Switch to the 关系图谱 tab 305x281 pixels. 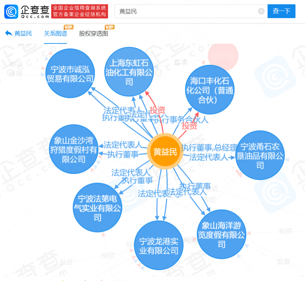point(55,34)
